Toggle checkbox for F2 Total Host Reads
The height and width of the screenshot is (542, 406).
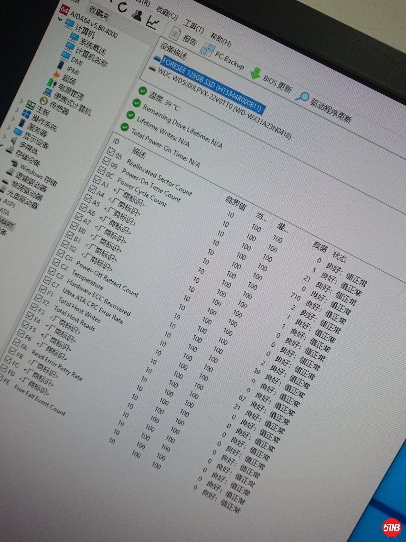pyautogui.click(x=38, y=298)
